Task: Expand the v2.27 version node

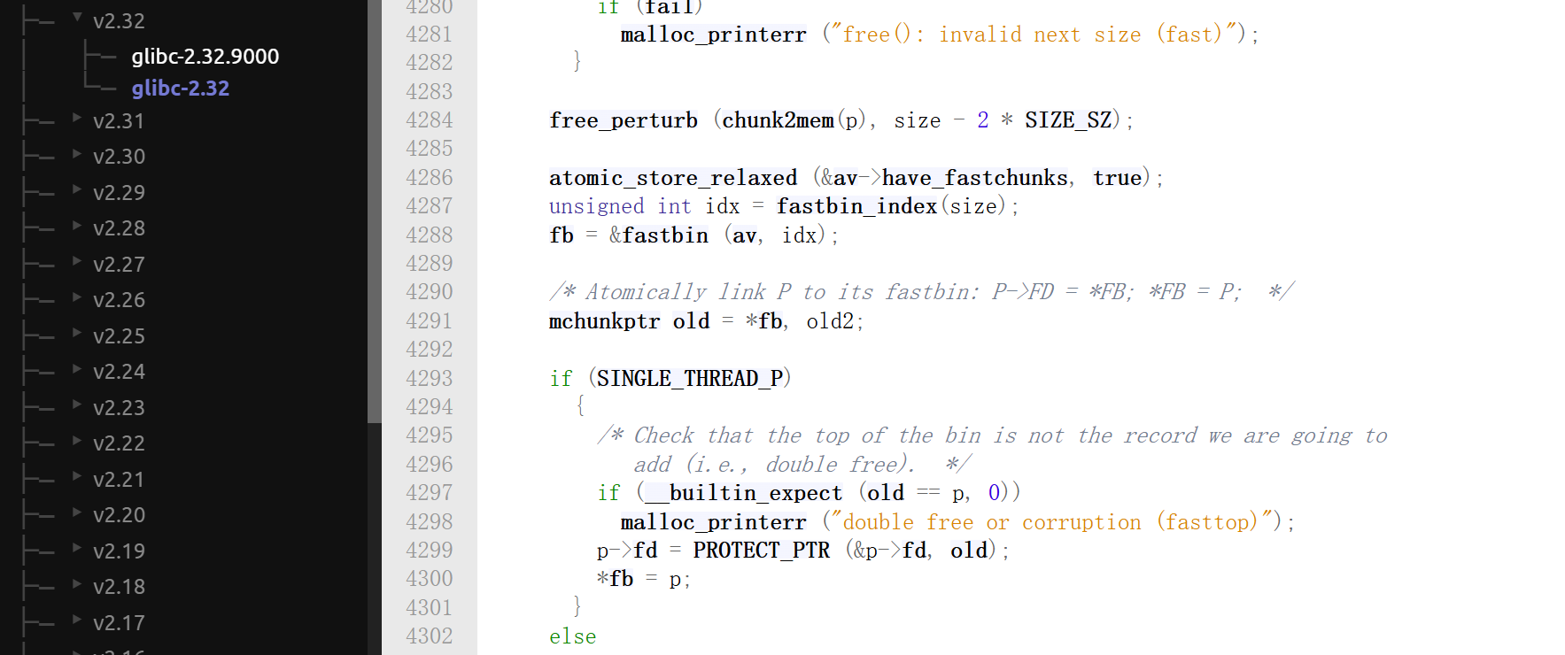Action: [x=77, y=261]
